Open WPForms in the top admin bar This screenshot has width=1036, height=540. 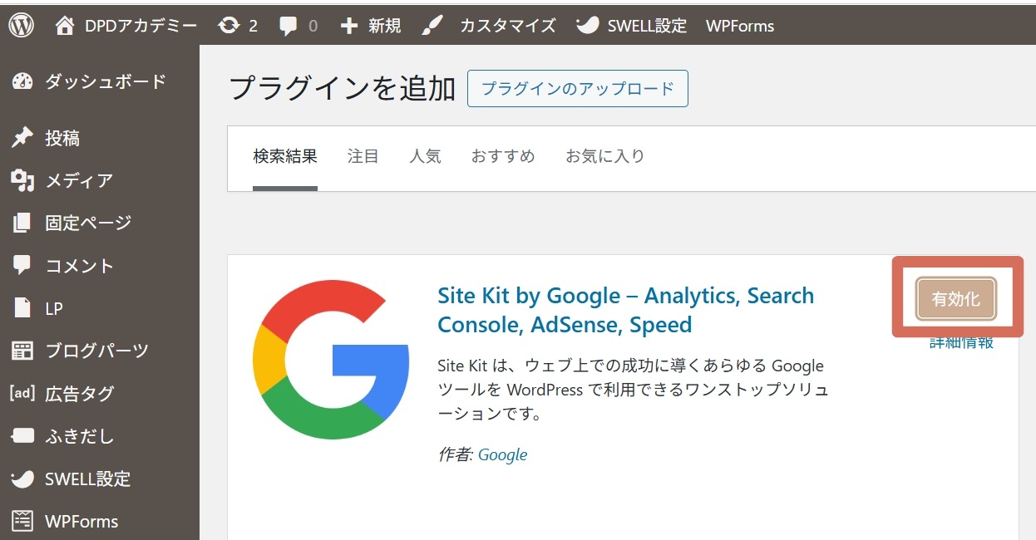click(739, 26)
